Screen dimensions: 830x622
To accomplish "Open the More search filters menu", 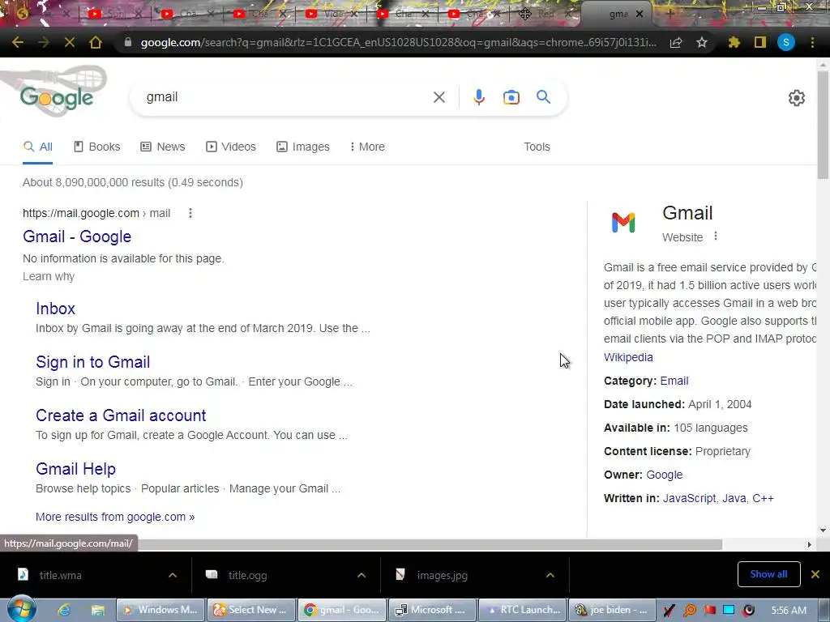I will (367, 147).
